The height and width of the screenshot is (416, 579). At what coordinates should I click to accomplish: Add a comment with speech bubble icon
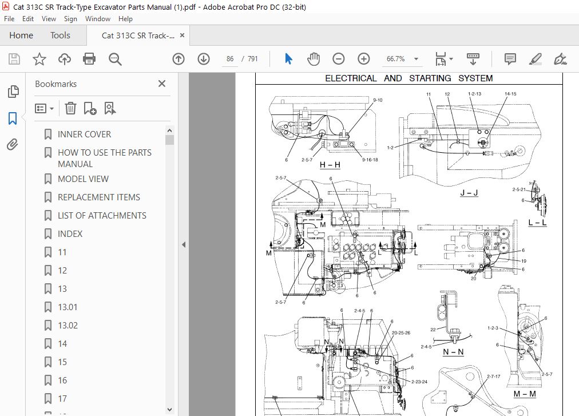point(510,59)
